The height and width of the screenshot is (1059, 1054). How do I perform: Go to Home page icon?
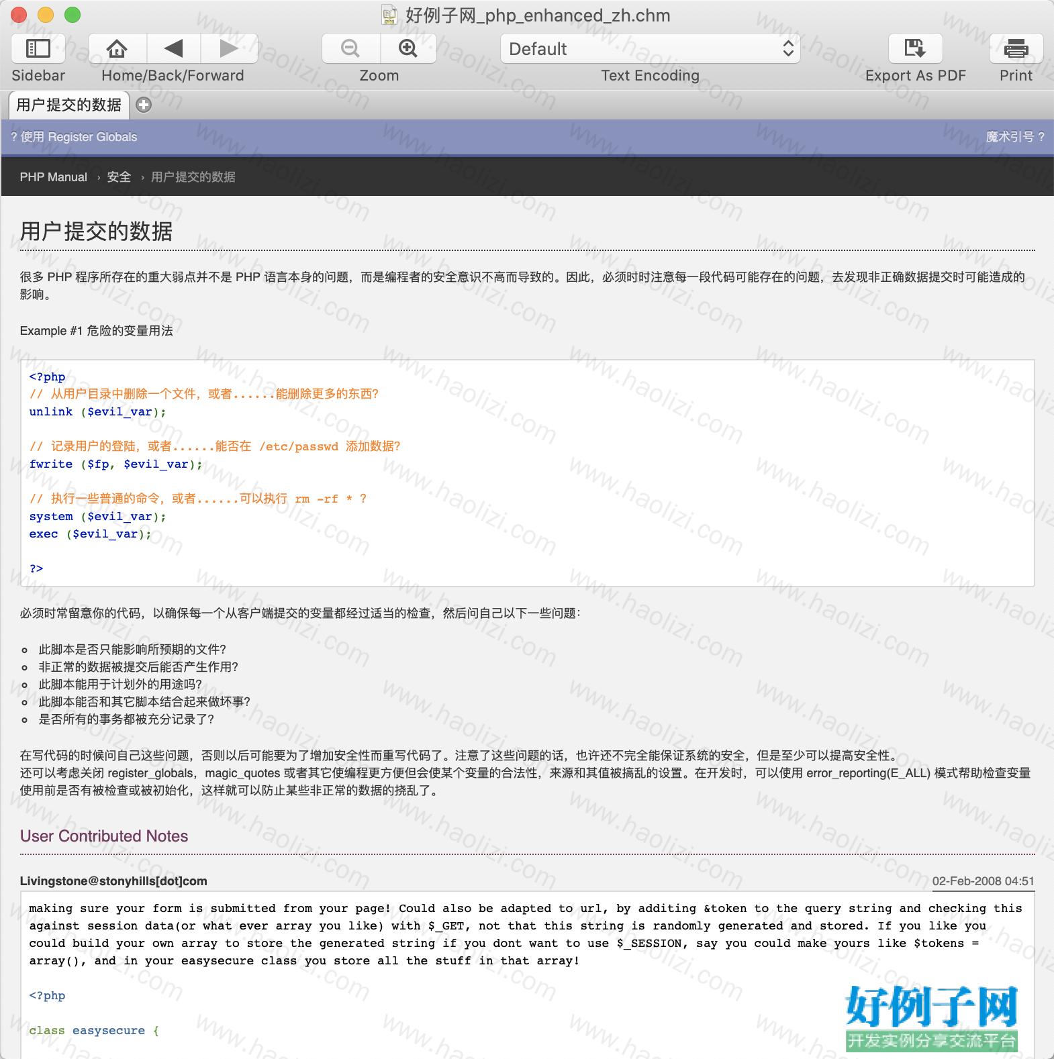pos(117,48)
